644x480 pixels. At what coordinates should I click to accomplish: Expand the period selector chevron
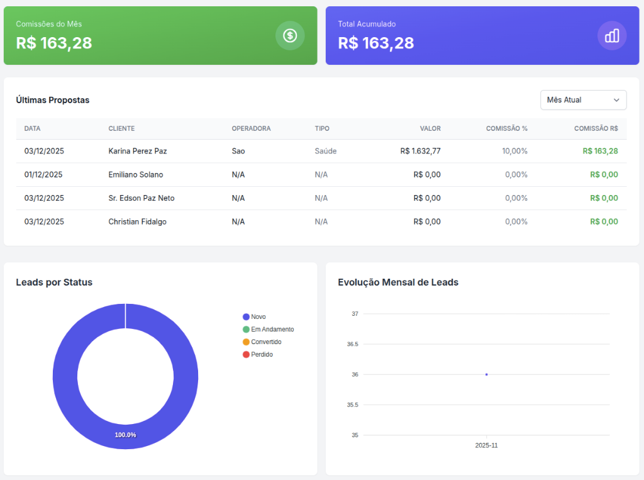point(617,99)
